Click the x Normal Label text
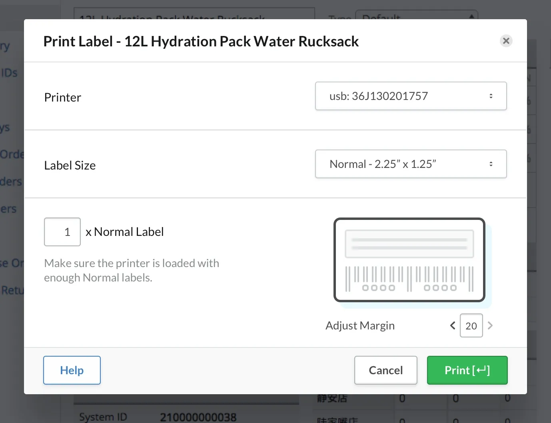551x423 pixels. (x=125, y=232)
